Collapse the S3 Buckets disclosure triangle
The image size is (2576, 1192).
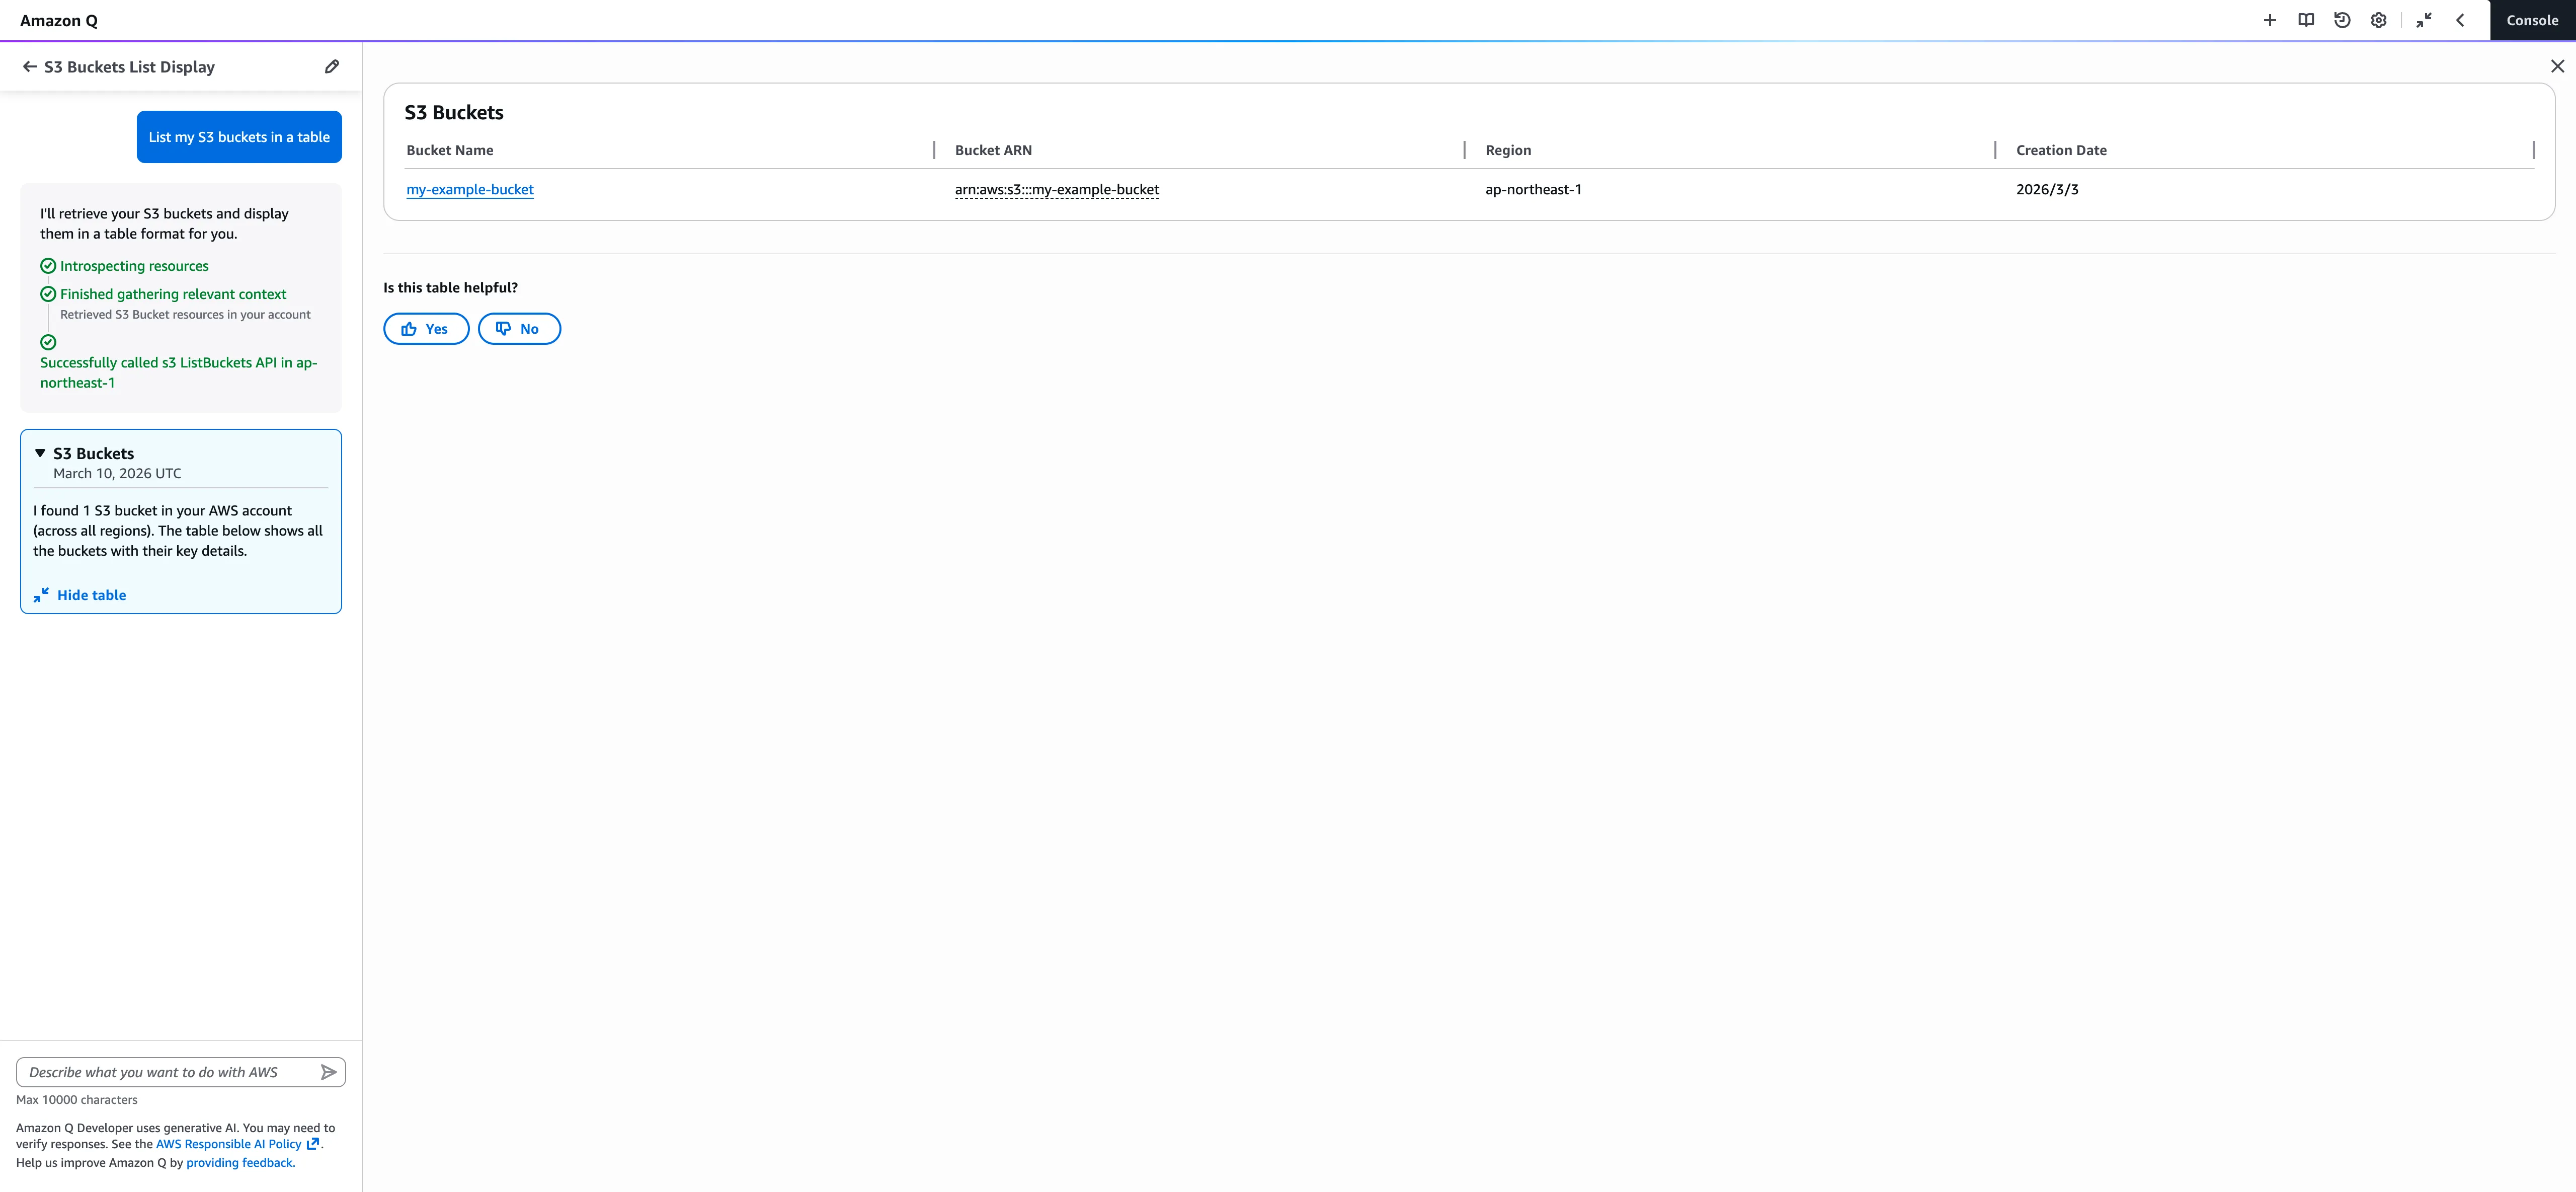(40, 454)
